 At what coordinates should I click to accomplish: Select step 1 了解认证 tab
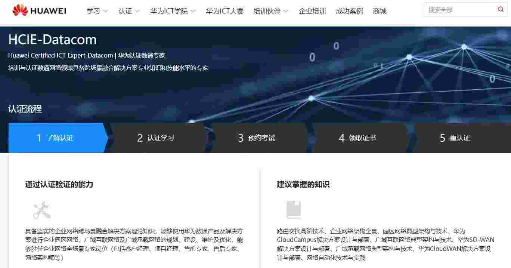(x=56, y=138)
